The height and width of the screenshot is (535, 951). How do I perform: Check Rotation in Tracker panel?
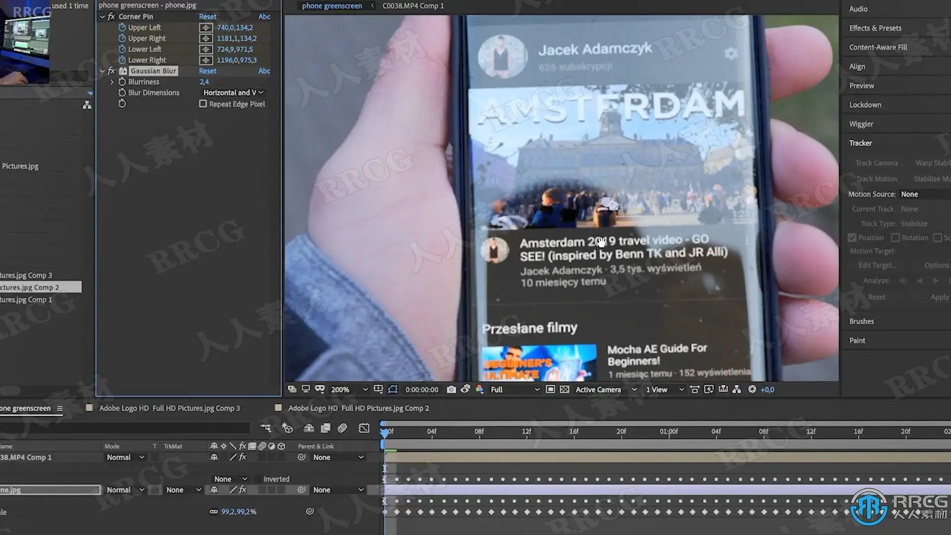(895, 238)
